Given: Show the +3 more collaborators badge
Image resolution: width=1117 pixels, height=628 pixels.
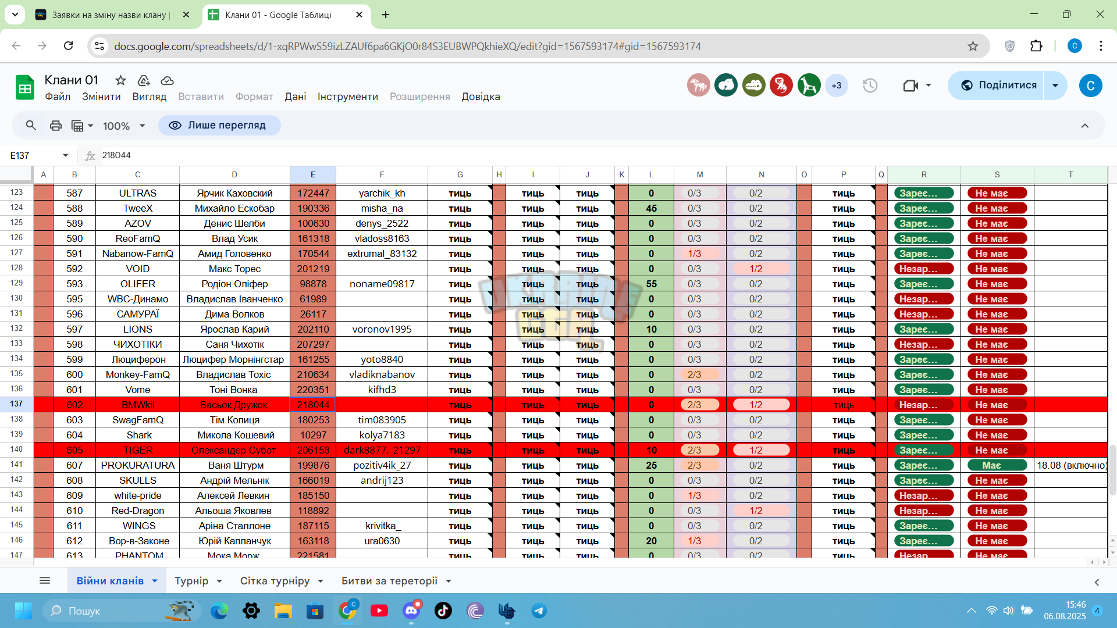Looking at the screenshot, I should (837, 85).
